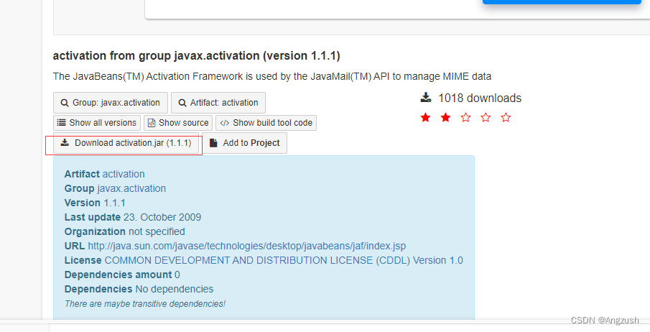The width and height of the screenshot is (650, 332).
Task: Click the Group: javax.activation search button
Action: [111, 103]
